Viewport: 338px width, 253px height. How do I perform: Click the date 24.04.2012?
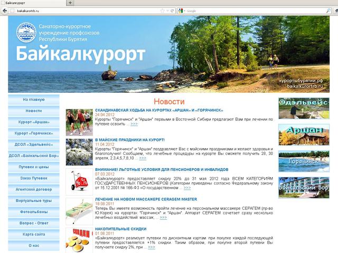click(x=105, y=115)
